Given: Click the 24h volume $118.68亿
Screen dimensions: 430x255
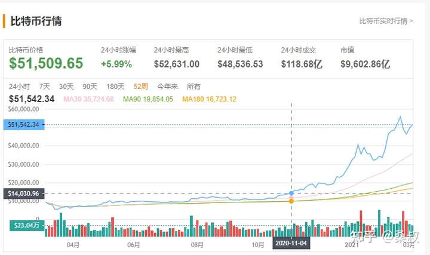Looking at the screenshot, I should point(302,64).
